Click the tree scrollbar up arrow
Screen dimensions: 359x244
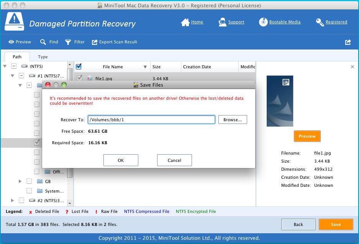[x=70, y=65]
